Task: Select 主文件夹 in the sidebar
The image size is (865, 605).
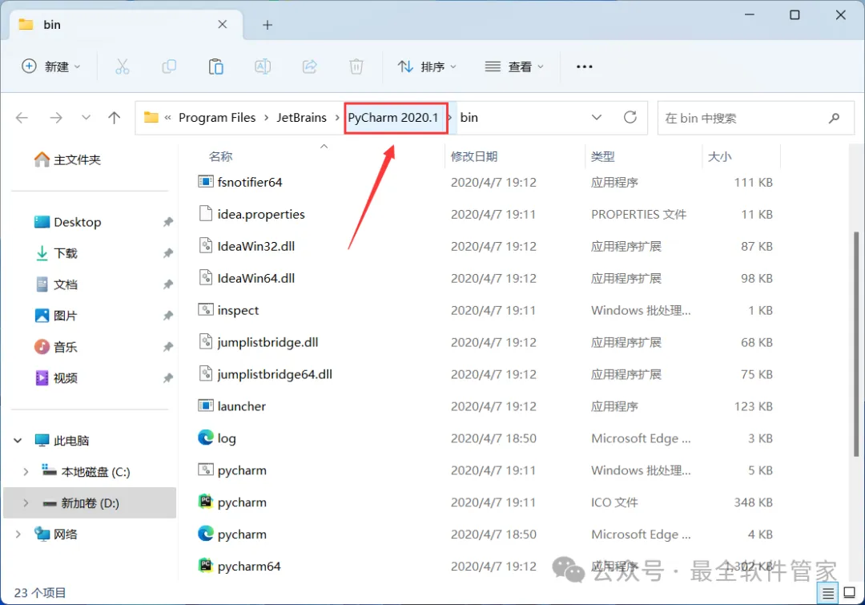Action: 68,159
